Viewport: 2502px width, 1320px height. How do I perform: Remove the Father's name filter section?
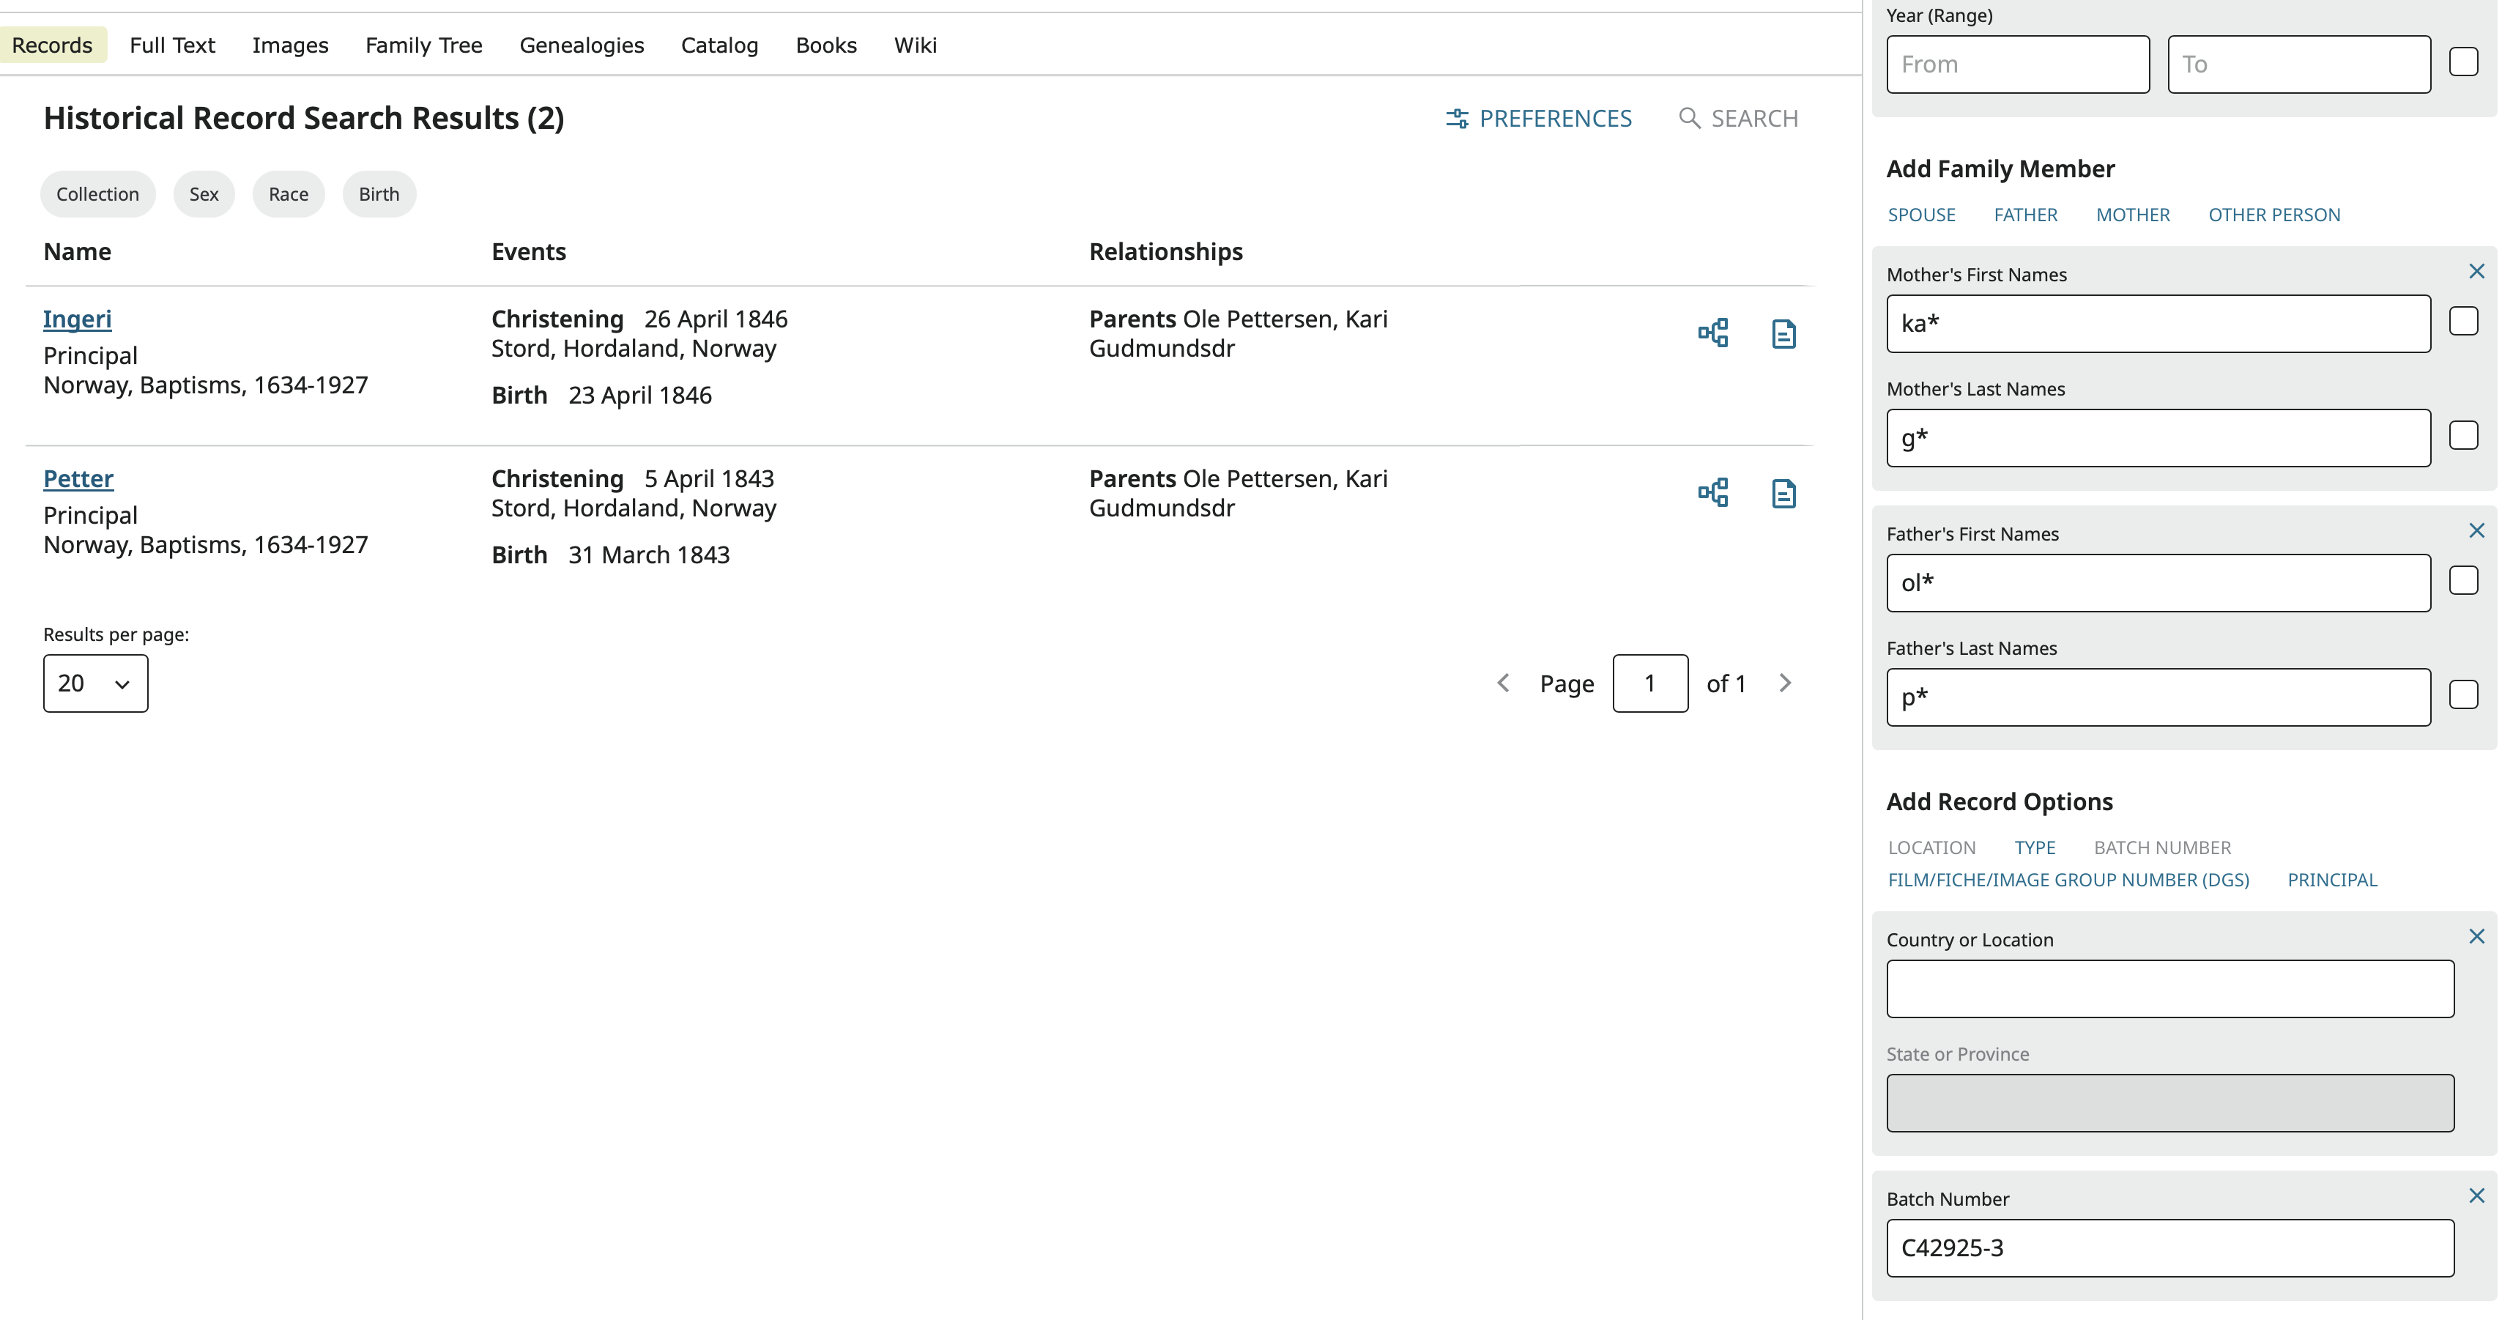(2477, 530)
